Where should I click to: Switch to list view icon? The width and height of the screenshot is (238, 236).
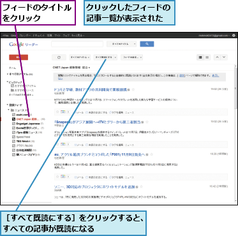tap(207, 57)
